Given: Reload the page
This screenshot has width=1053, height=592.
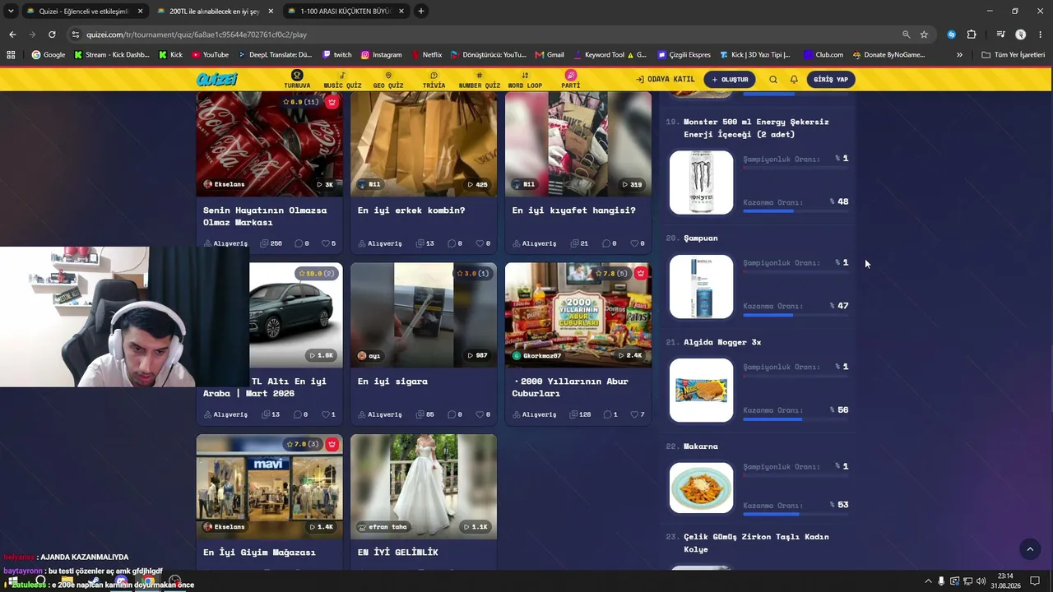Looking at the screenshot, I should pos(52,35).
